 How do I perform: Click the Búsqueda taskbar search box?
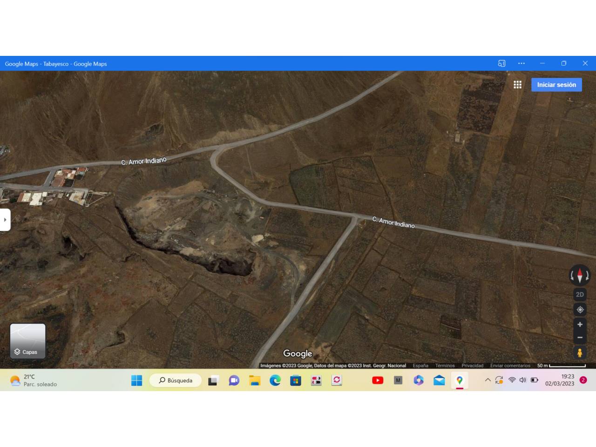[x=176, y=380]
